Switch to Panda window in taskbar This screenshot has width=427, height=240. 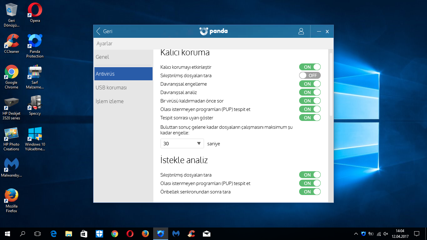click(x=161, y=233)
